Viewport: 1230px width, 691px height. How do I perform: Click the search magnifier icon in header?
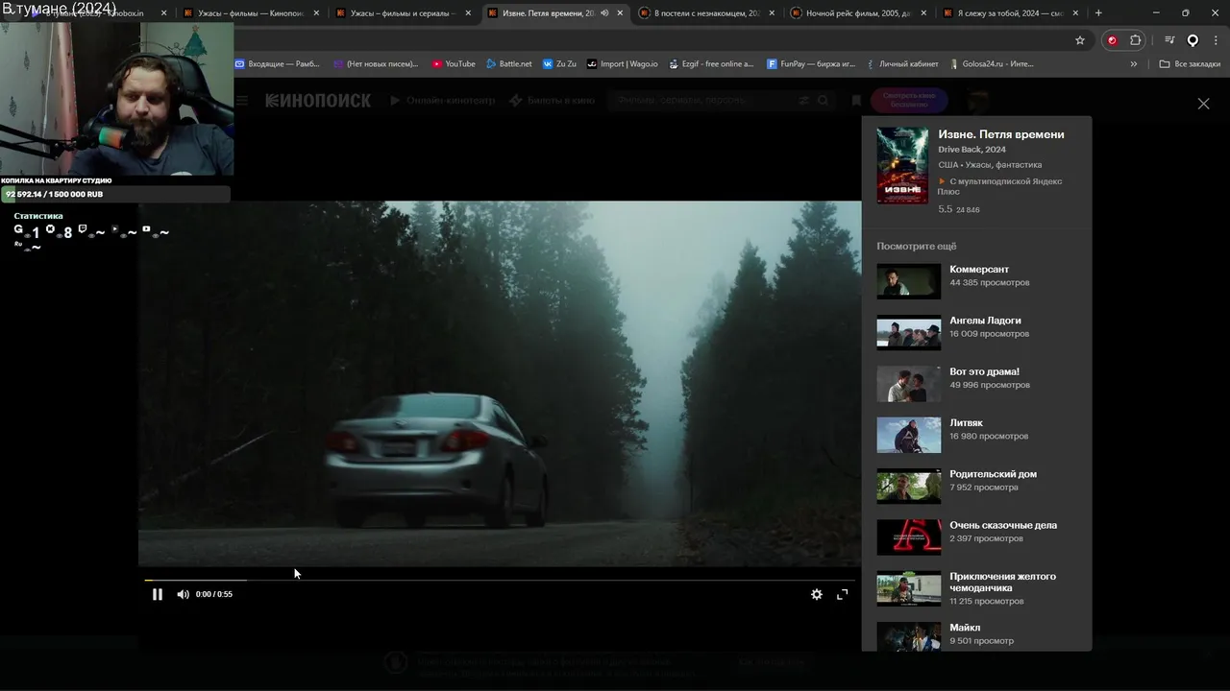click(824, 101)
